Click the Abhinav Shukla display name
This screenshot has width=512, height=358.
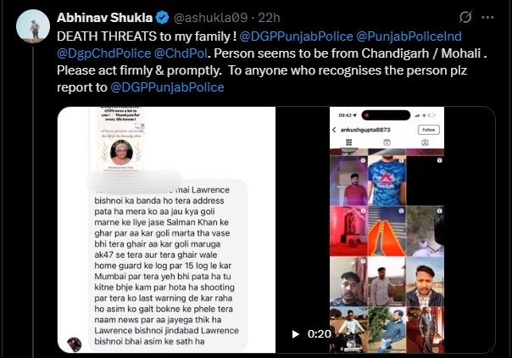point(104,18)
